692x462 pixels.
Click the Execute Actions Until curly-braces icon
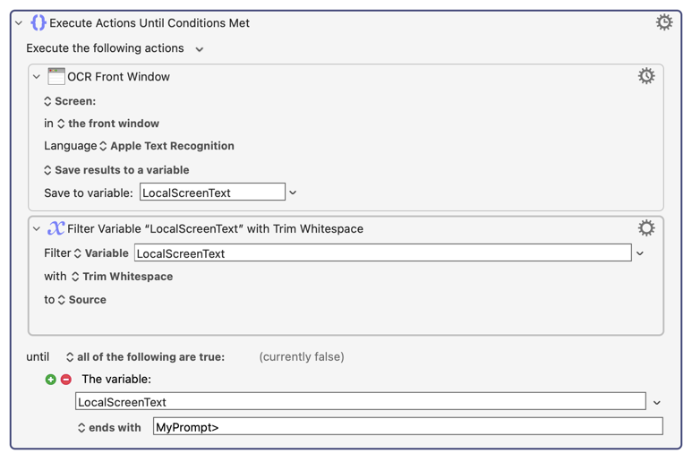pyautogui.click(x=38, y=22)
